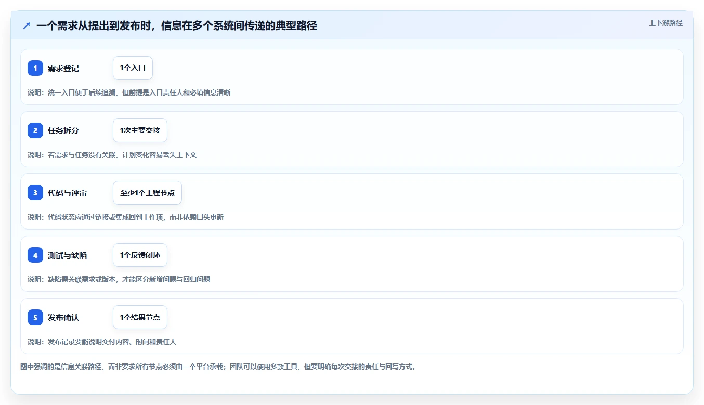Image resolution: width=704 pixels, height=405 pixels.
Task: Select the 至少1个工程节点 chip
Action: pos(147,193)
